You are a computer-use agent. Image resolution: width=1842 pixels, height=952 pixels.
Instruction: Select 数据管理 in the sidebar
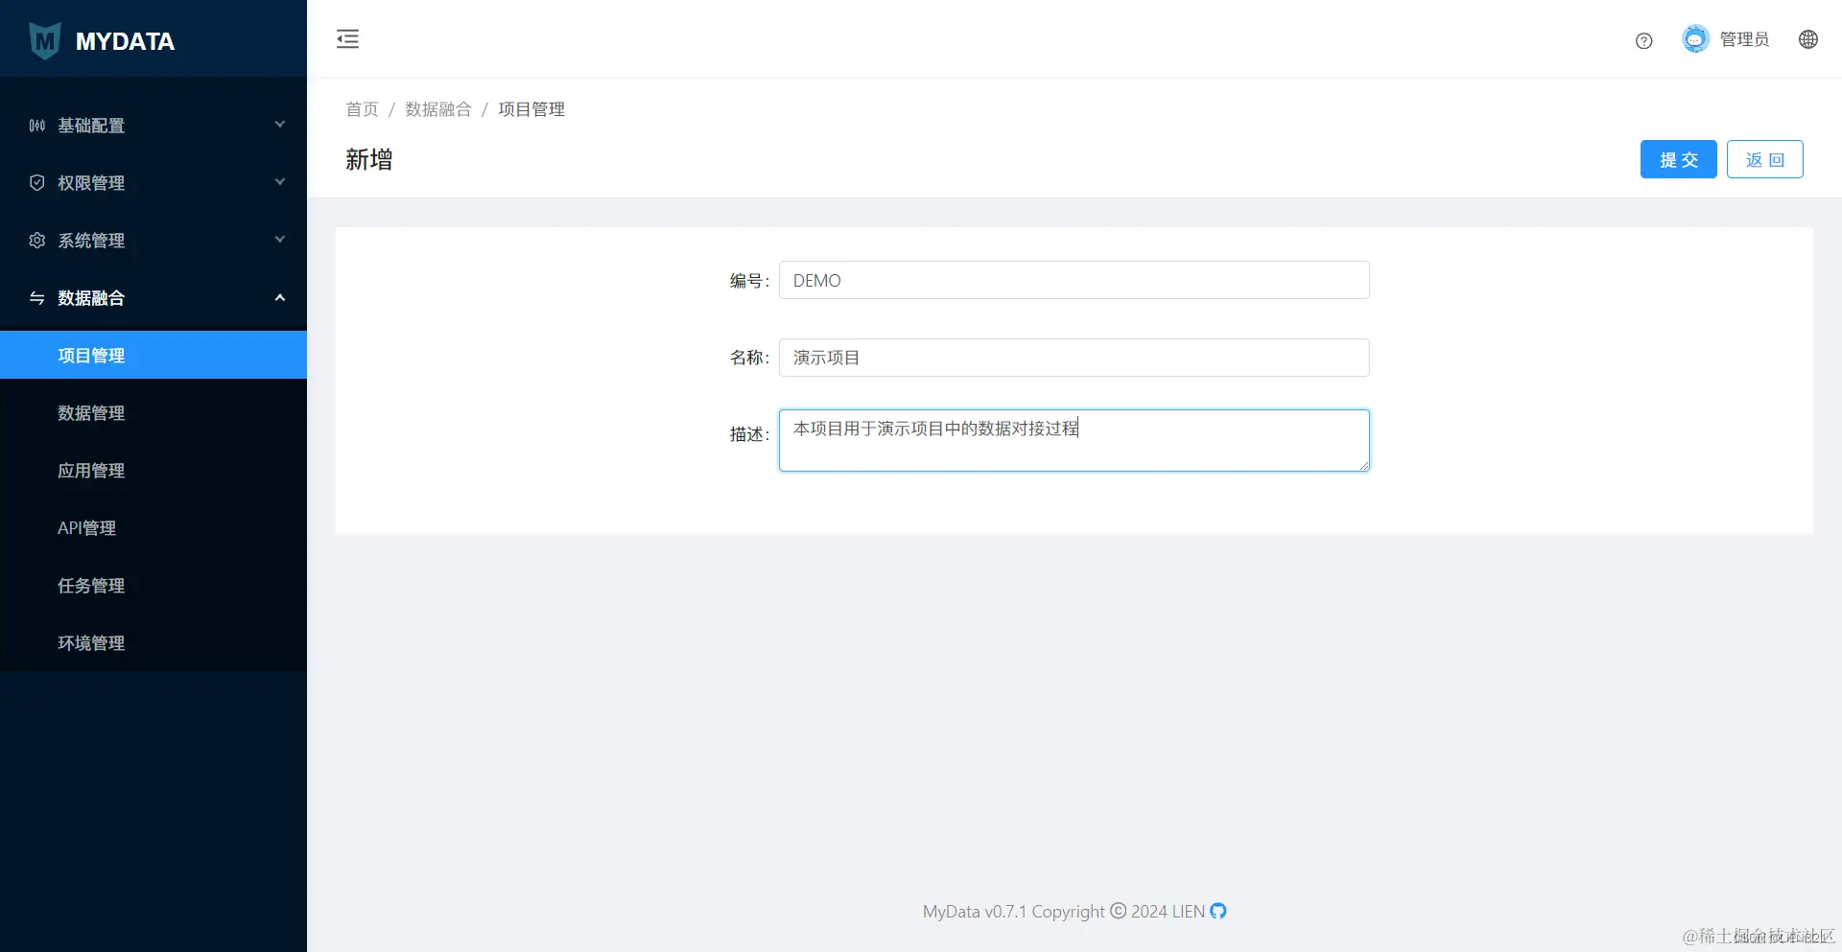coord(91,412)
